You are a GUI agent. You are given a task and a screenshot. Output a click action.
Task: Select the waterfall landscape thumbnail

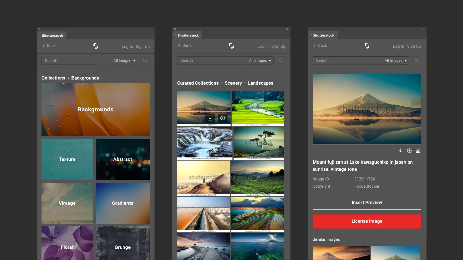coord(205,143)
